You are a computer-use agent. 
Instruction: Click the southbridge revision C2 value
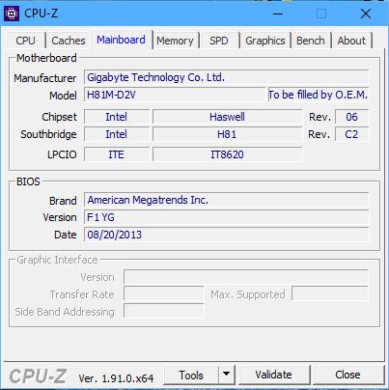pos(351,134)
